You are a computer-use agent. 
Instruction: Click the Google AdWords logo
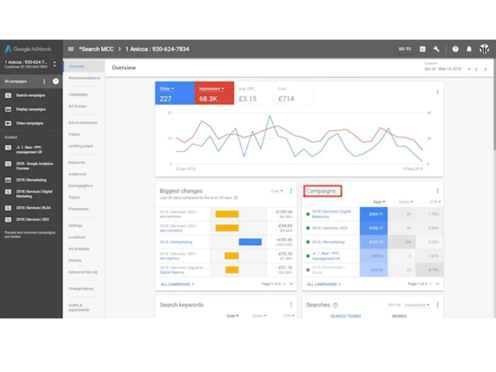tap(28, 49)
